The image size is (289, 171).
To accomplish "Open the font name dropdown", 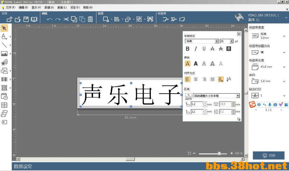I will coord(216,41).
